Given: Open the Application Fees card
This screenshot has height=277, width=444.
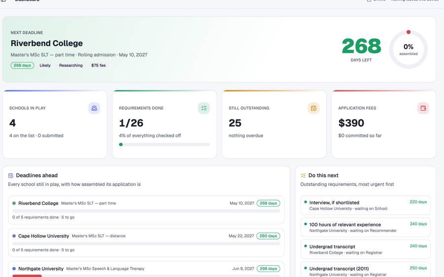Looking at the screenshot, I should (384, 124).
